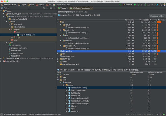Click the Gradle sync toolbar icon
This screenshot has height=116, width=166.
pos(149,5)
